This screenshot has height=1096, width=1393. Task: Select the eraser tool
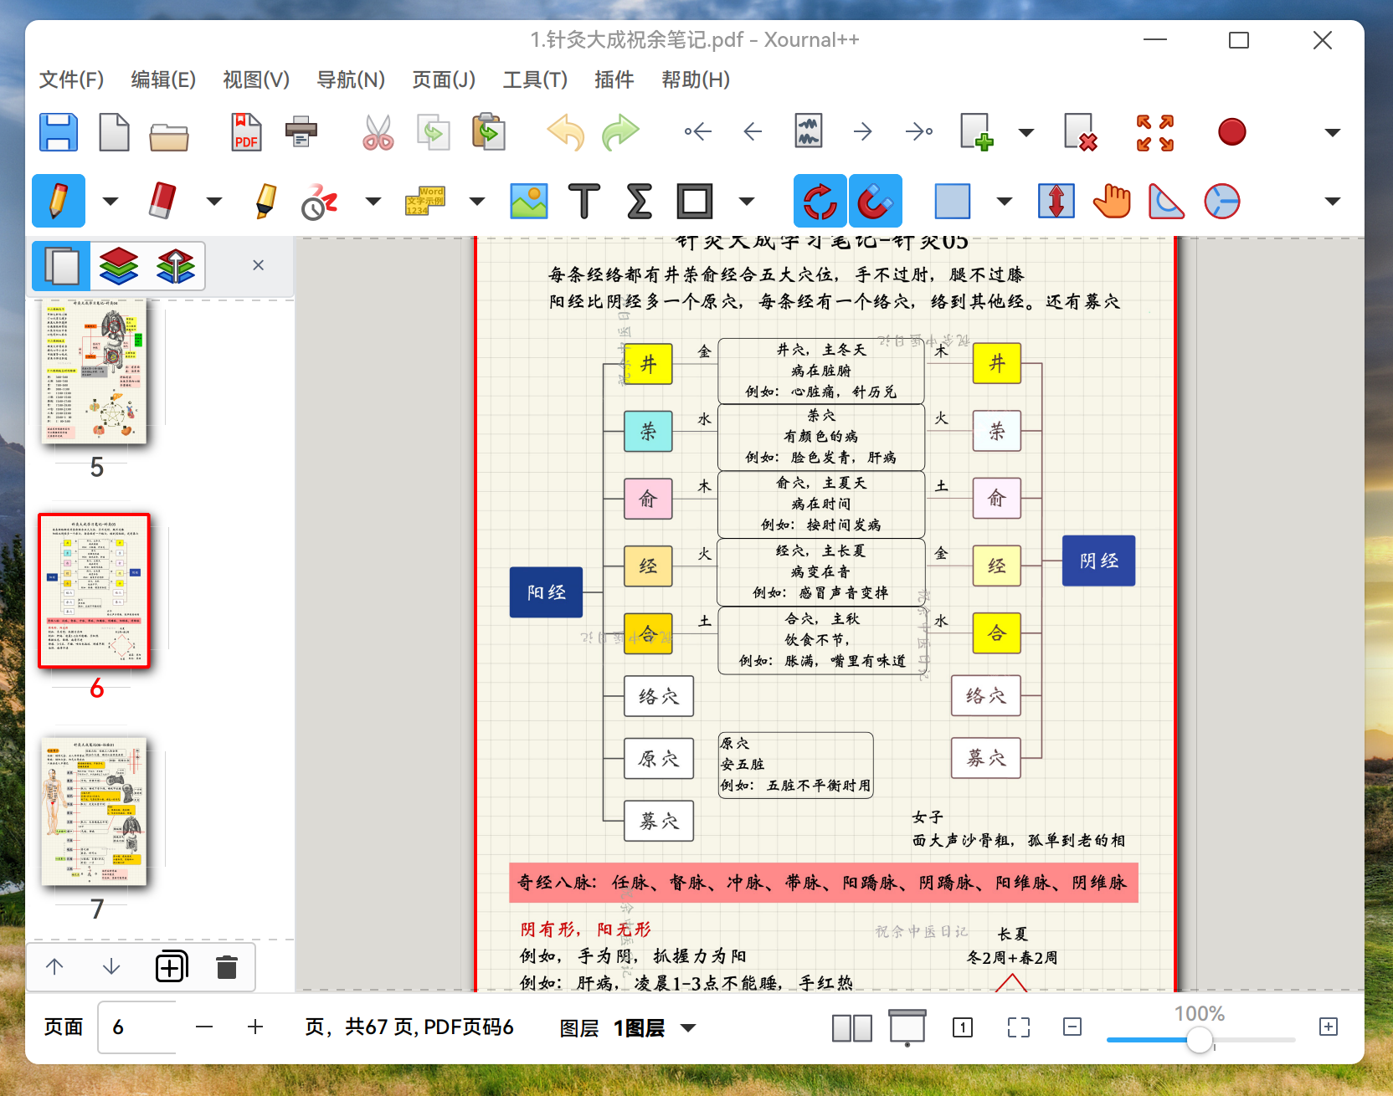point(162,201)
